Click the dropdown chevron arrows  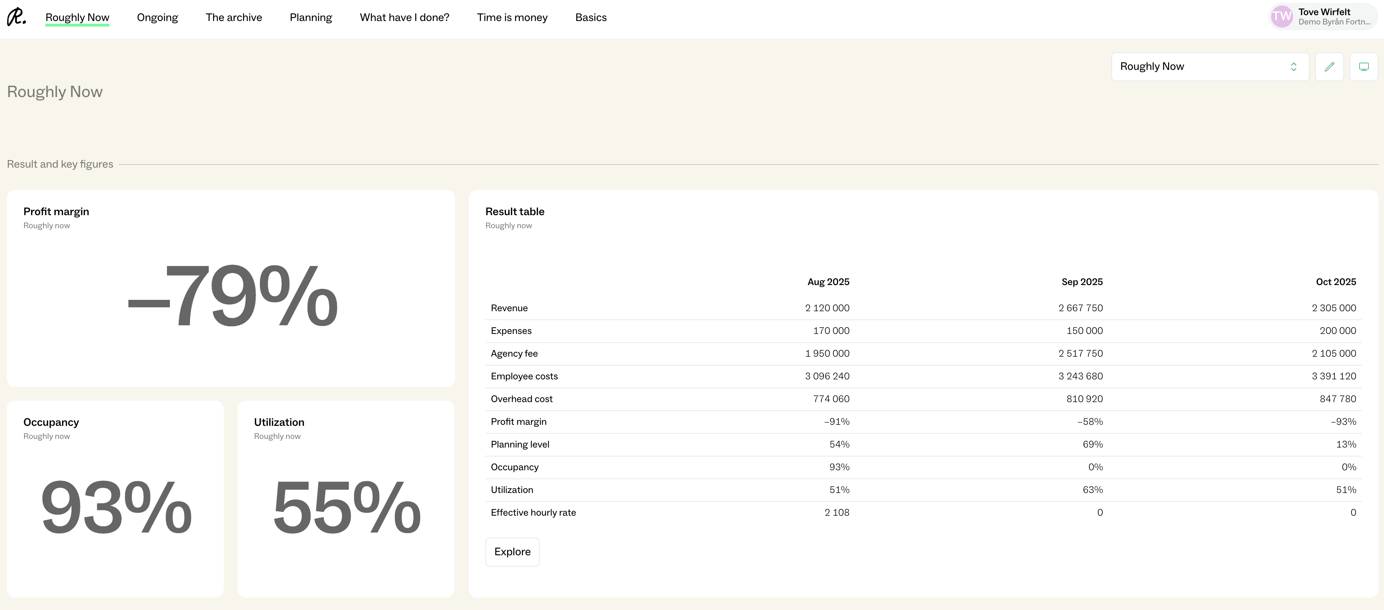tap(1294, 67)
